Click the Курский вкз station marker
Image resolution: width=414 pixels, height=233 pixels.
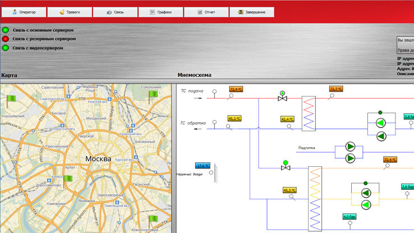point(136,157)
